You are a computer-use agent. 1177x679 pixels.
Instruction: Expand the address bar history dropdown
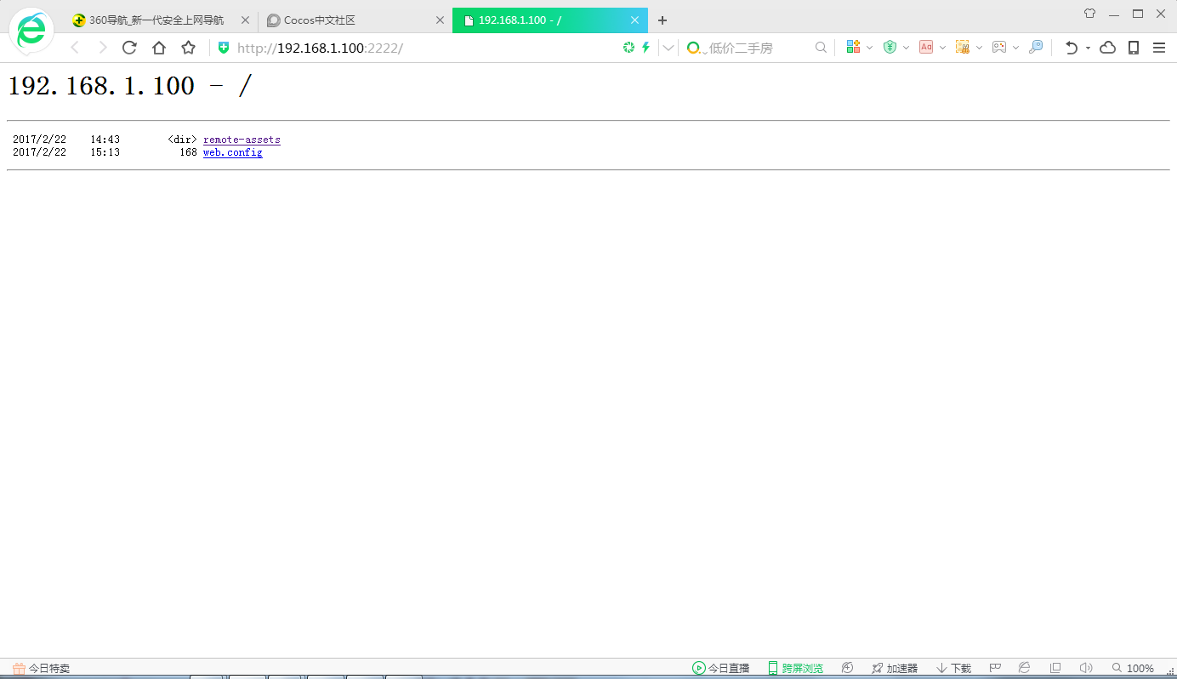[x=668, y=48]
